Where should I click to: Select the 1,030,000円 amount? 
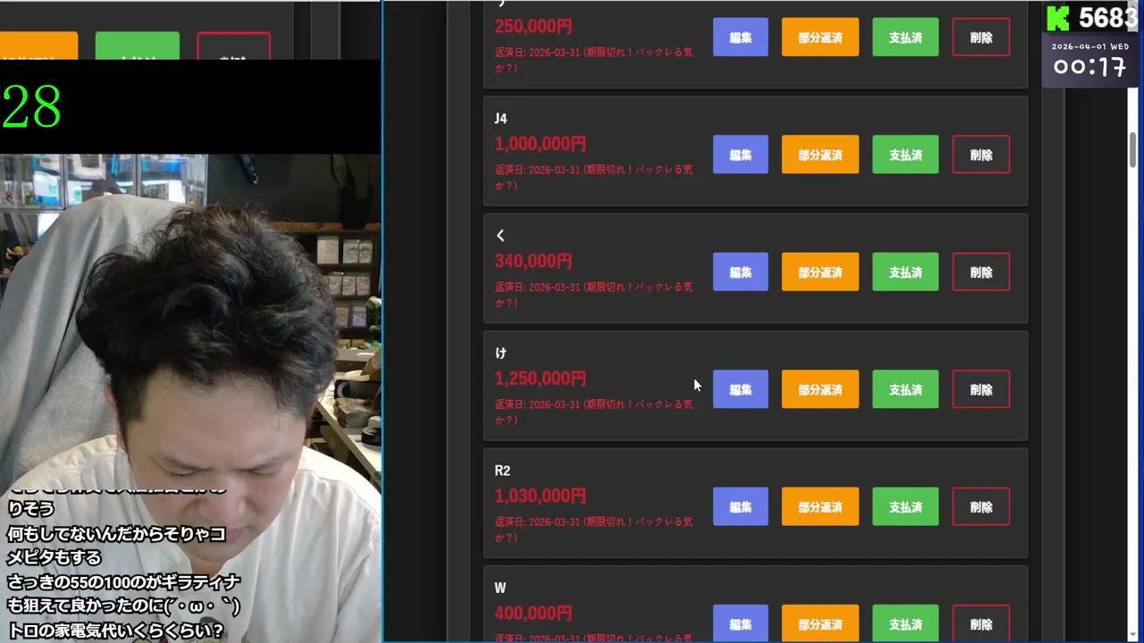click(541, 496)
